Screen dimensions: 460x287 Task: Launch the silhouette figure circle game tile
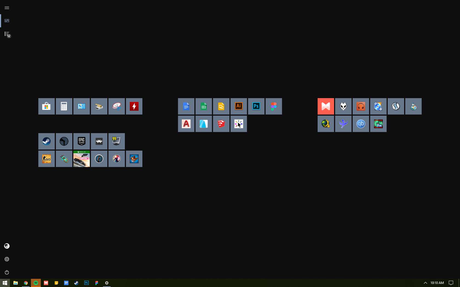click(x=99, y=159)
